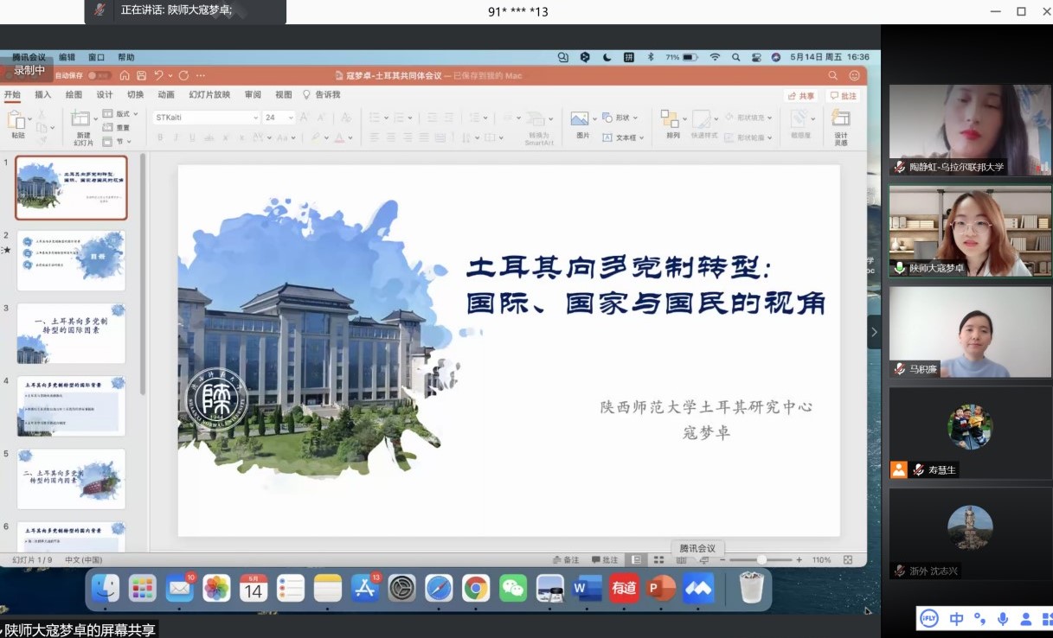Toggle the AutoSave (自动保存) switch
Image resolution: width=1053 pixels, height=638 pixels.
pos(99,76)
